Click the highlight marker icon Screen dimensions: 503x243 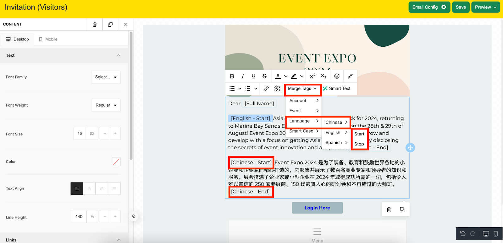(294, 76)
